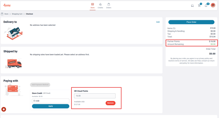Click the 'Shipped by' heading
Image resolution: width=219 pixels, height=118 pixels.
pyautogui.click(x=10, y=52)
